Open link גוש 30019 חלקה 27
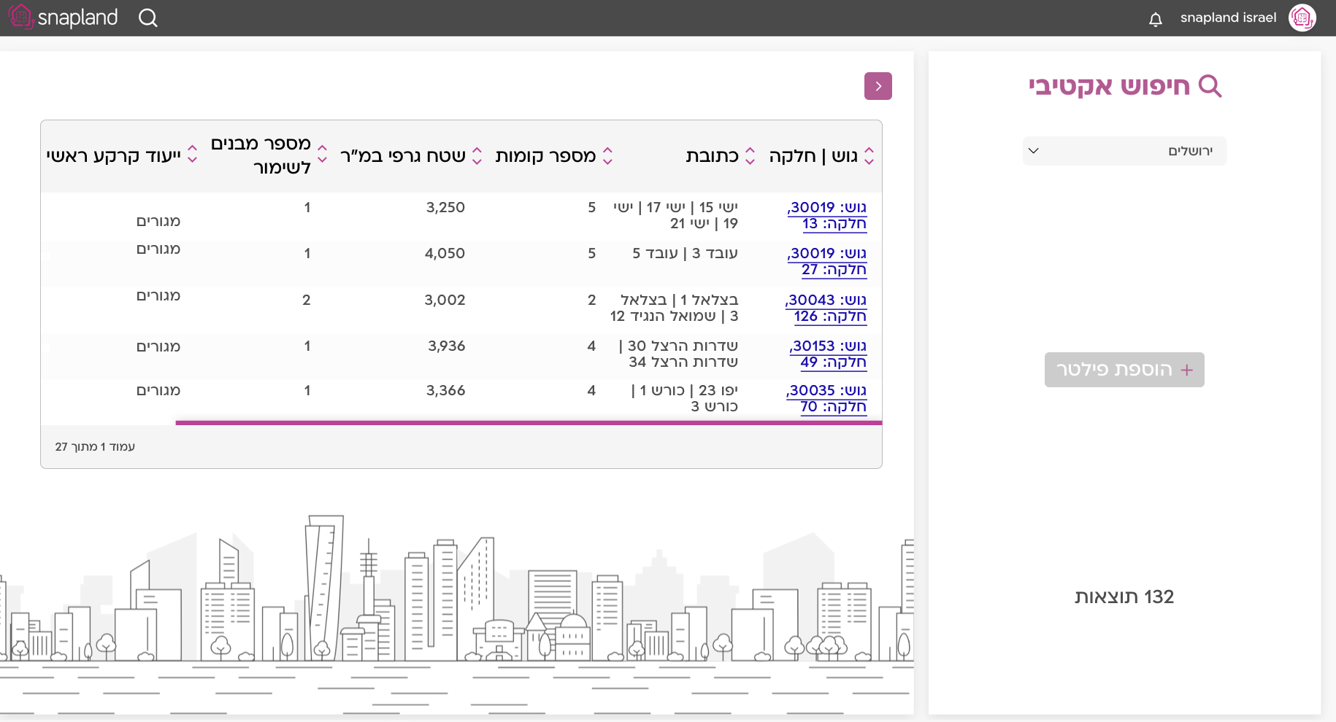This screenshot has width=1336, height=722. (827, 261)
